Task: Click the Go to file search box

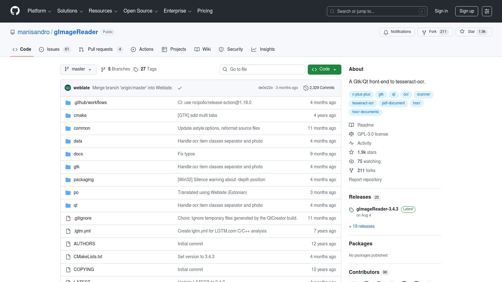Action: 262,69
